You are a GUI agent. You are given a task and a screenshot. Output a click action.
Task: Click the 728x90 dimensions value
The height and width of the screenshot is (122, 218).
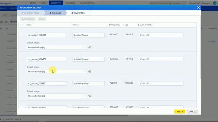113,83
